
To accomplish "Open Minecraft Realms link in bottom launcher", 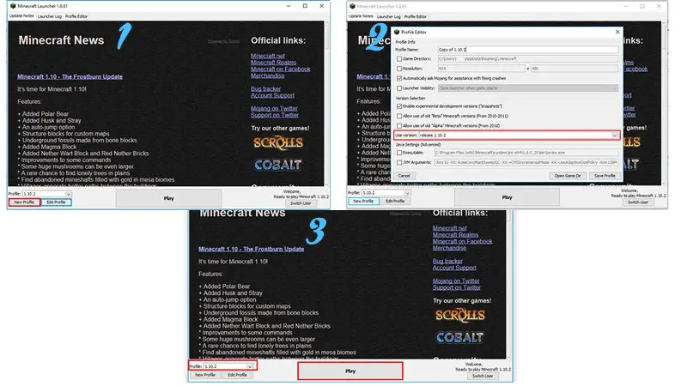I will point(455,234).
